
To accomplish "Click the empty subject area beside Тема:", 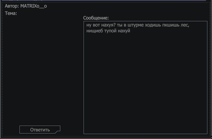I will 49,13.
